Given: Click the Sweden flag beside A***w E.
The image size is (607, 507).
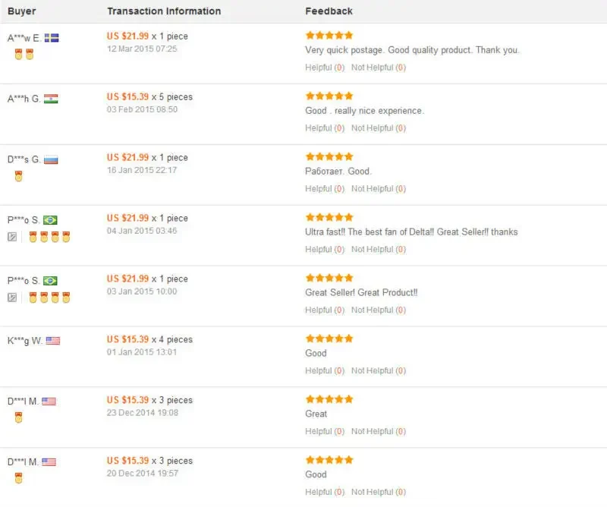Looking at the screenshot, I should [x=52, y=38].
